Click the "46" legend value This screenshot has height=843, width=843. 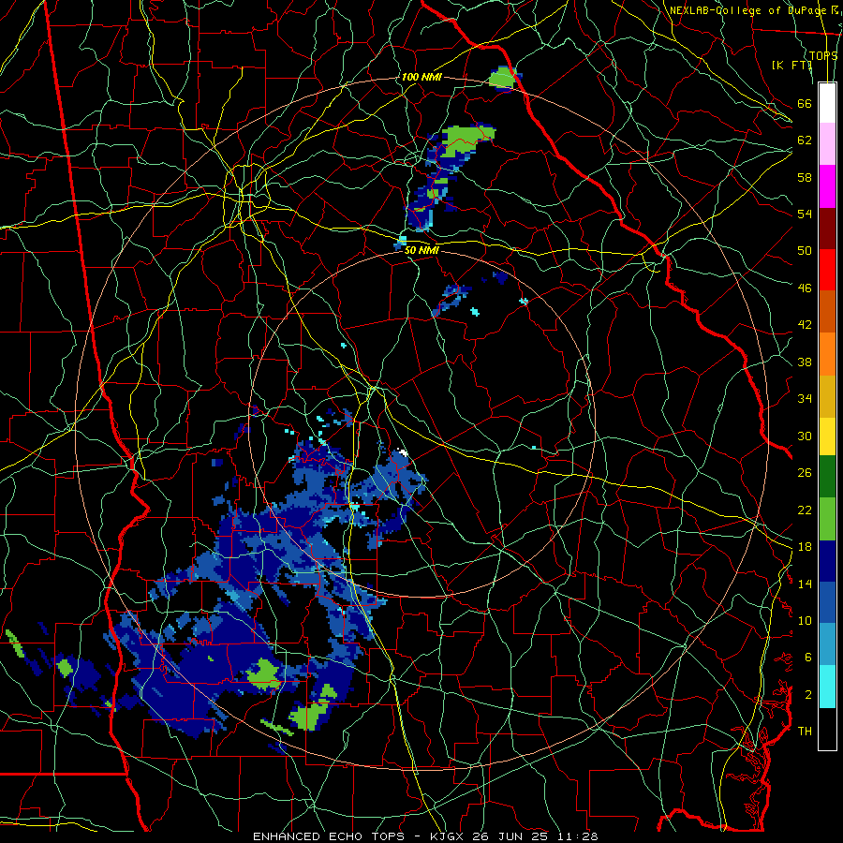point(805,288)
